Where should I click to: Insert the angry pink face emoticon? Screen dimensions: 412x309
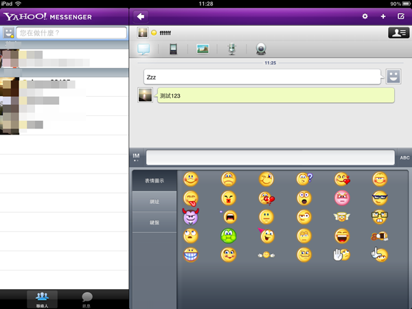(x=342, y=198)
